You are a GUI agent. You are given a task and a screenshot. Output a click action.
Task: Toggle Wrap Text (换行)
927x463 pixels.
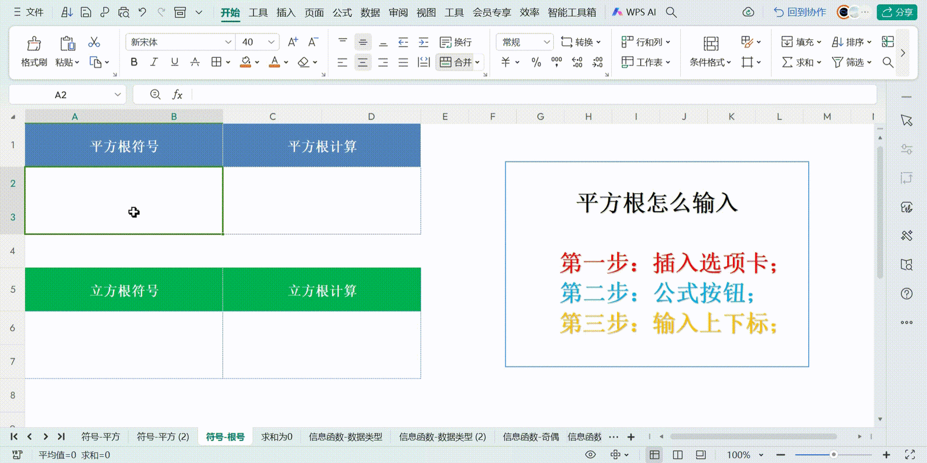click(x=455, y=42)
